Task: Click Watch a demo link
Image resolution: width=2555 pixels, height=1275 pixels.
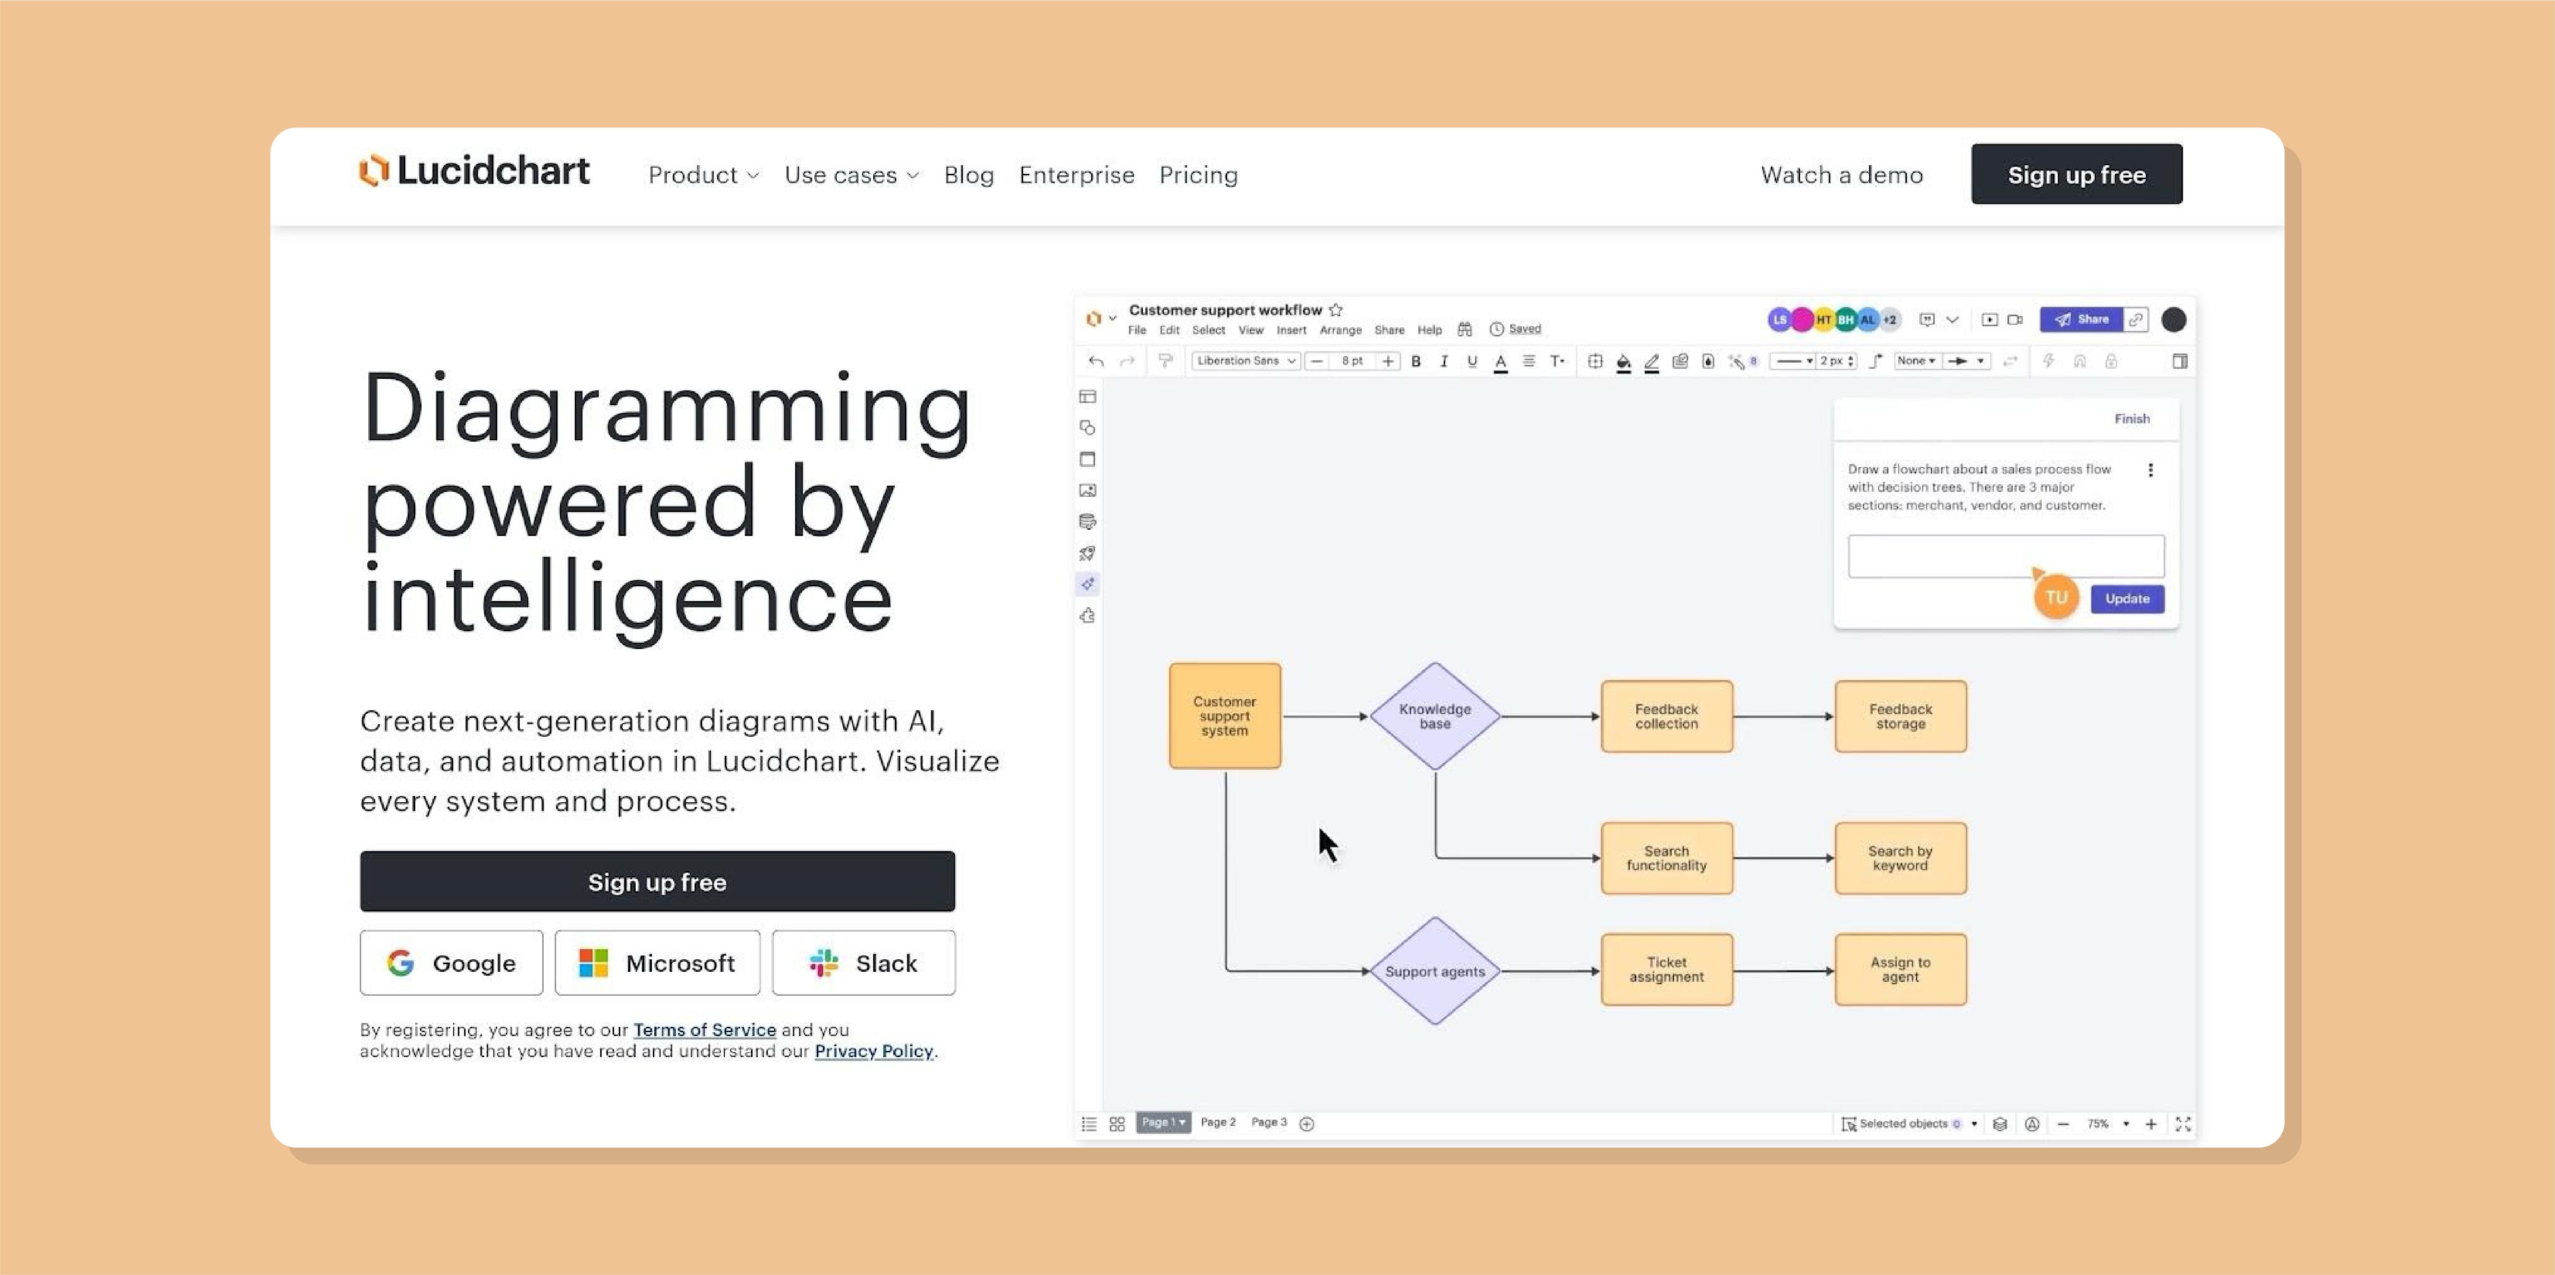Action: point(1842,175)
